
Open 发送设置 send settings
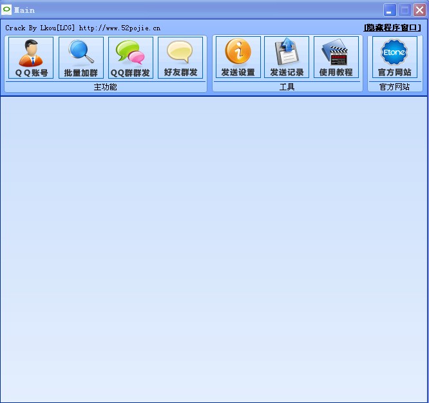point(238,58)
